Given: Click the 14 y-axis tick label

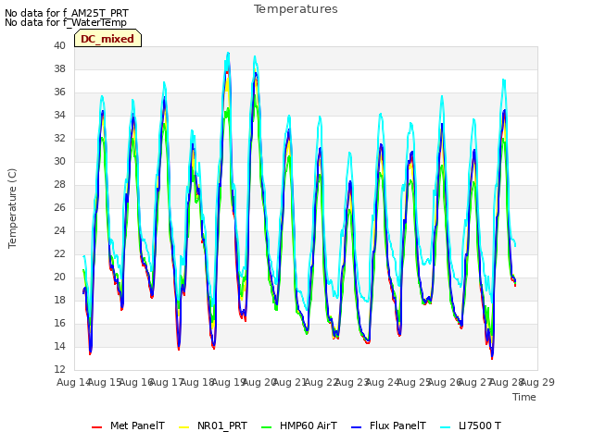Looking at the screenshot, I should click(x=59, y=346).
